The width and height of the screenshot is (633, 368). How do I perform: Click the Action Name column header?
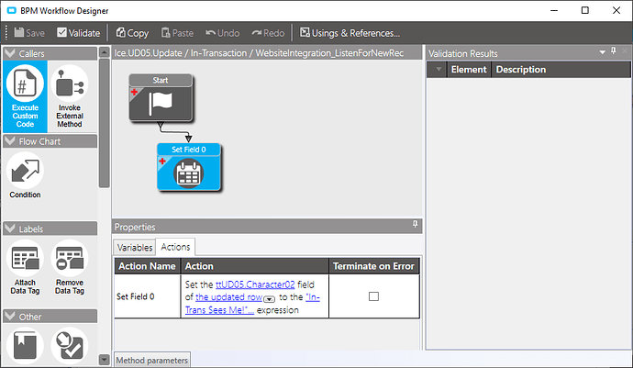pyautogui.click(x=147, y=266)
